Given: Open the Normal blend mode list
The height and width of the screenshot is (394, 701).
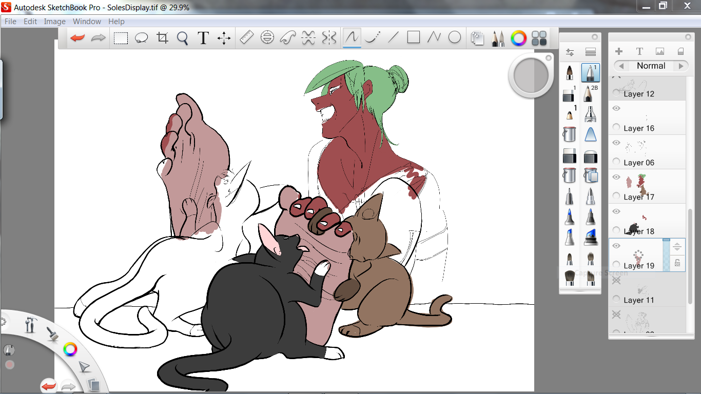Looking at the screenshot, I should point(651,66).
